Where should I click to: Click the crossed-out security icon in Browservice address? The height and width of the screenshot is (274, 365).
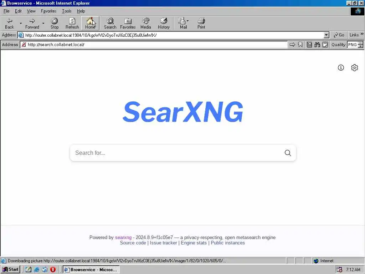click(24, 45)
